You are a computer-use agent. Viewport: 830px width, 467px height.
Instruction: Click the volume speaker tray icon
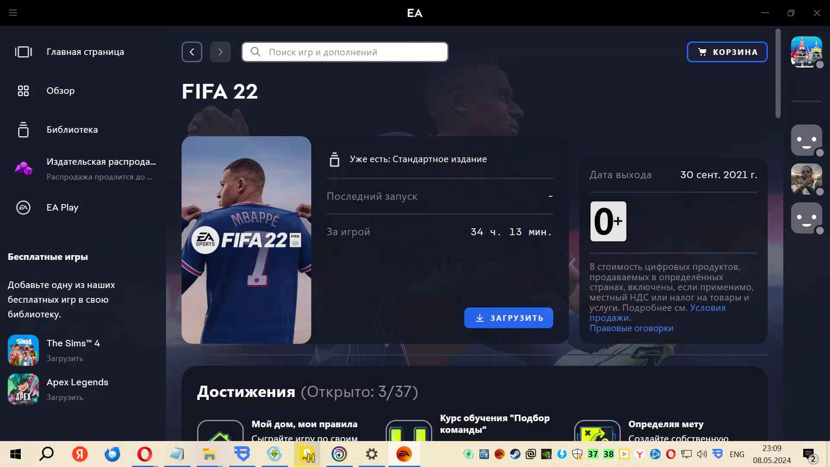pos(702,454)
